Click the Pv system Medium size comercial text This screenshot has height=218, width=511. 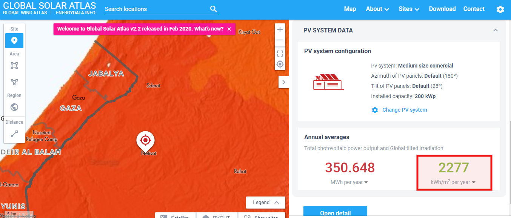[x=412, y=66]
